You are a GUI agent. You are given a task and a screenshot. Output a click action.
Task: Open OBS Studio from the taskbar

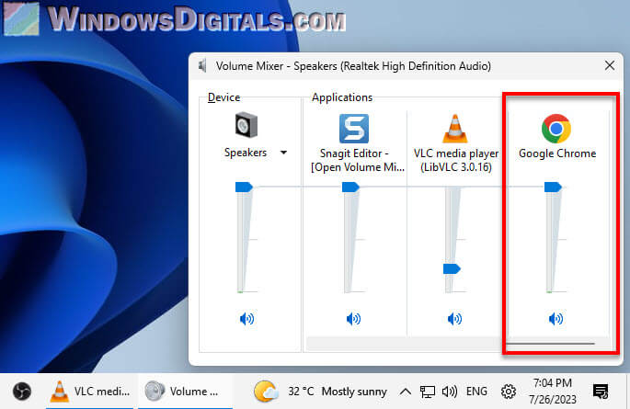point(22,391)
